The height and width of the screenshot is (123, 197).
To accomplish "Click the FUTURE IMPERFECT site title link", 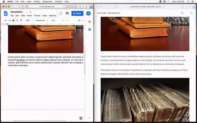I will [x=109, y=13].
